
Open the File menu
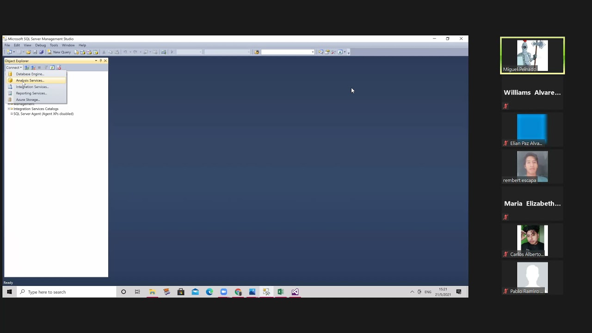coord(7,45)
